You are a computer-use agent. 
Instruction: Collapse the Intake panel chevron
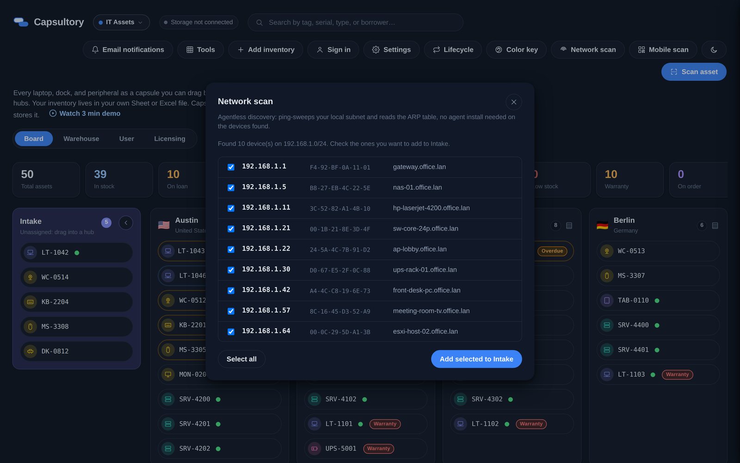tap(126, 223)
